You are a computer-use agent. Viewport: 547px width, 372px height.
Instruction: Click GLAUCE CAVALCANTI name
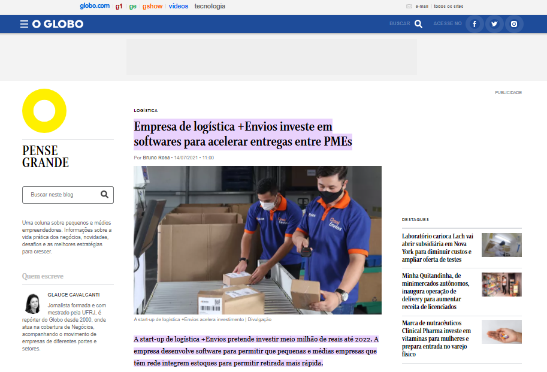pyautogui.click(x=74, y=295)
